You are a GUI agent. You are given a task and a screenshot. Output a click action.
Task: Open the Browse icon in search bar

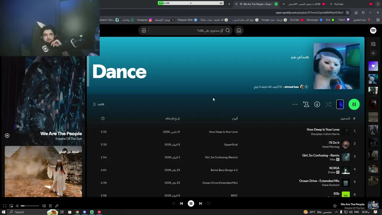[x=144, y=30]
